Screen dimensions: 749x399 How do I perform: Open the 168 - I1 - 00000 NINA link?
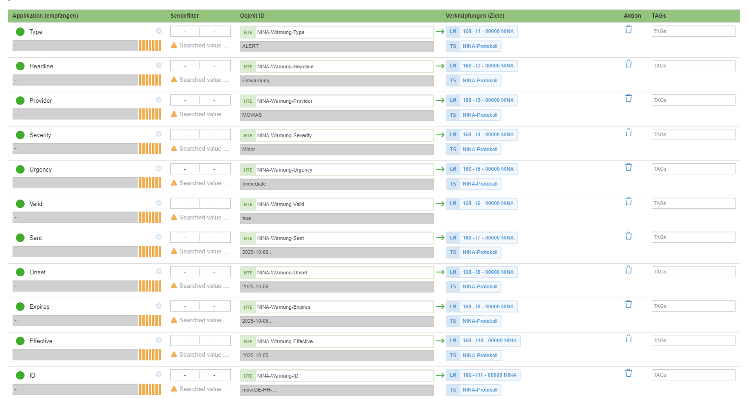tap(488, 32)
